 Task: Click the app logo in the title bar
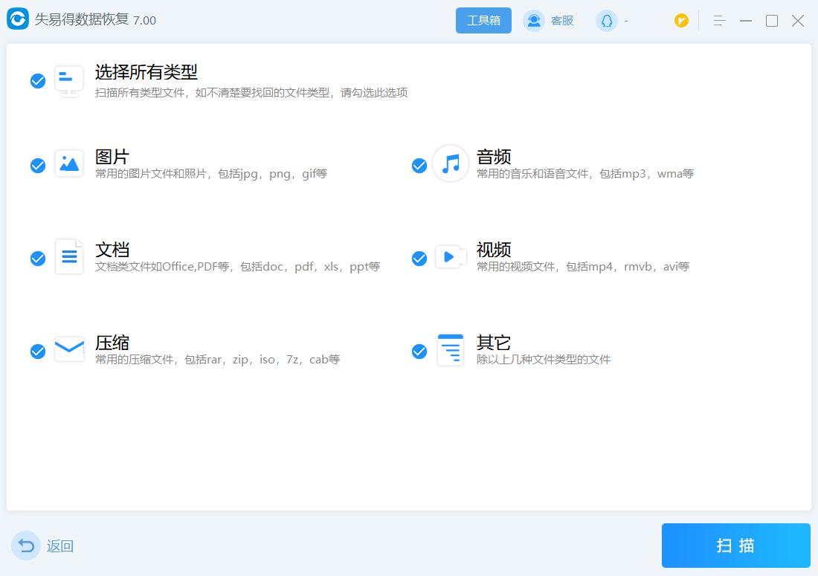[16, 20]
